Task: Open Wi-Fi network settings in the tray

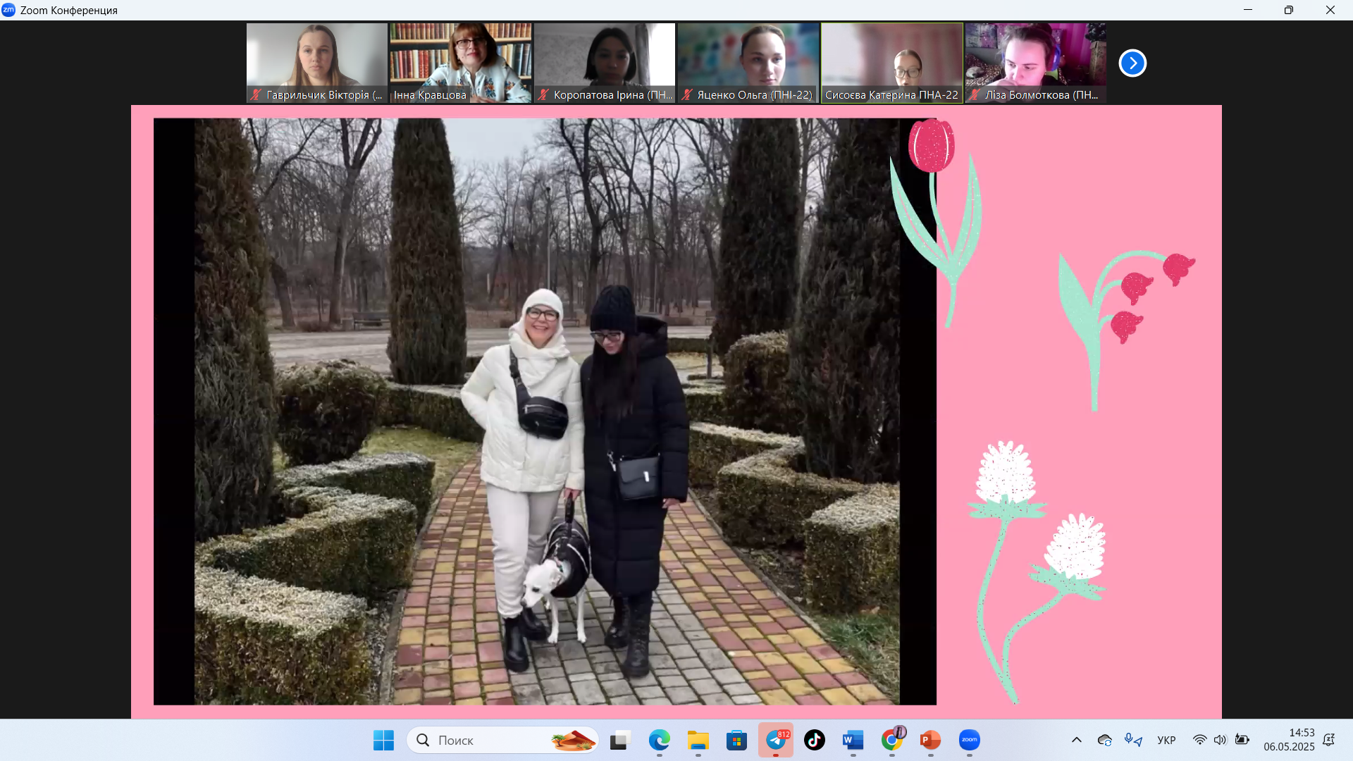Action: pos(1199,740)
